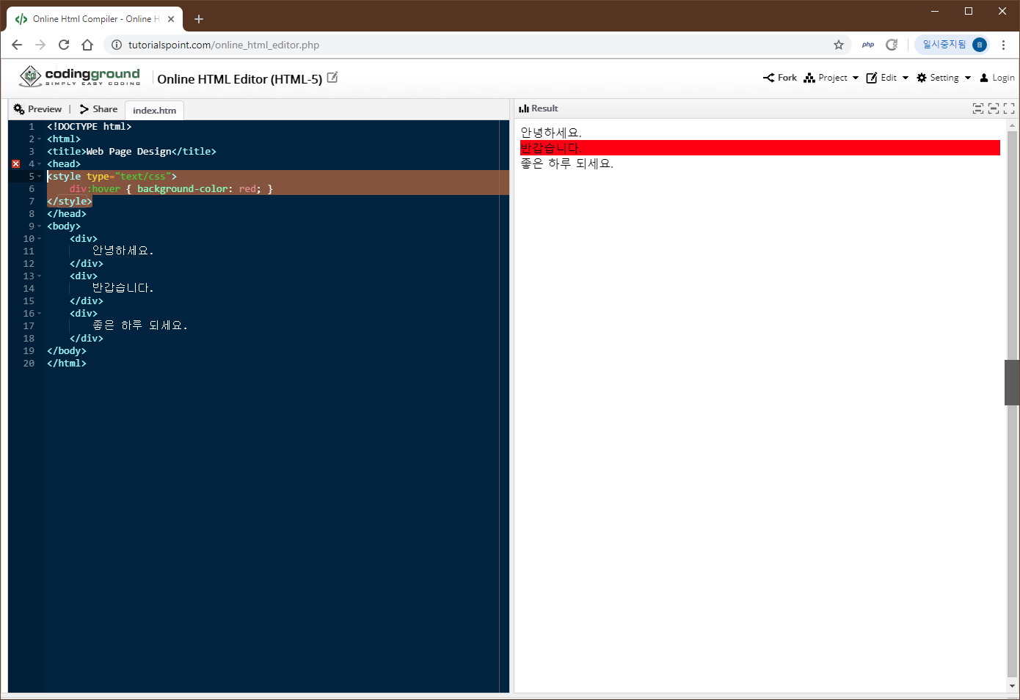The image size is (1020, 700).
Task: Run Preview of the HTML code
Action: (x=37, y=109)
